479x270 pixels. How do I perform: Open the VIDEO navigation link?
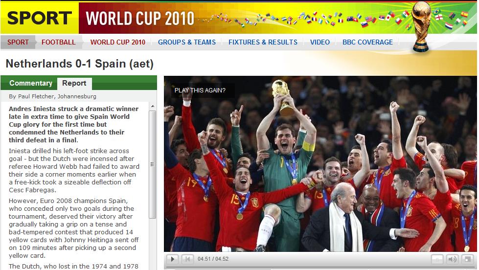(320, 42)
